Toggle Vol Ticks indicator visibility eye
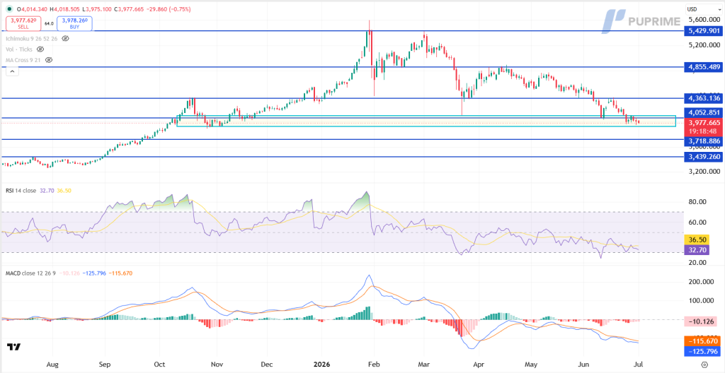725x373 pixels. pos(40,49)
